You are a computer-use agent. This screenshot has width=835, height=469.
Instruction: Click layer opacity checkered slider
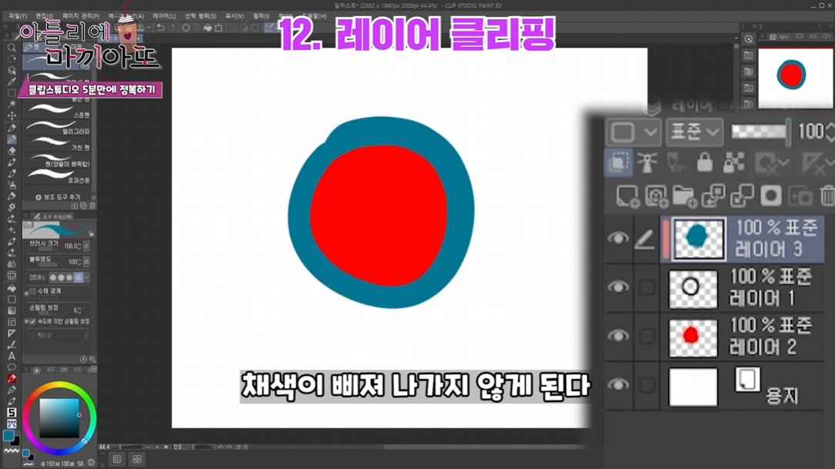pyautogui.click(x=759, y=132)
